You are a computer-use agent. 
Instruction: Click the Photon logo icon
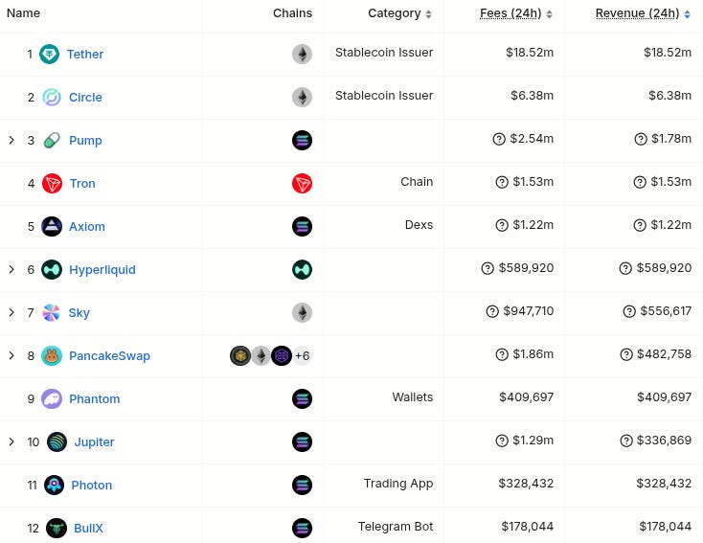point(55,485)
